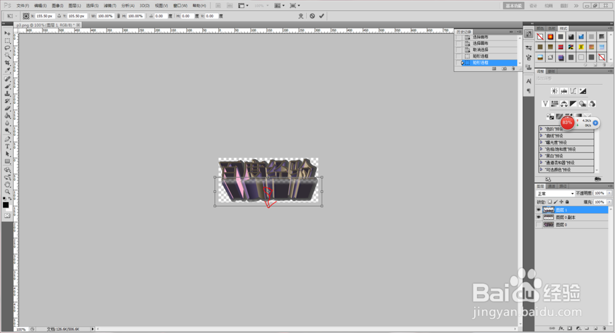Select the Spot Healing Brush tool
Viewport: 615px width, 333px height.
coord(7,79)
